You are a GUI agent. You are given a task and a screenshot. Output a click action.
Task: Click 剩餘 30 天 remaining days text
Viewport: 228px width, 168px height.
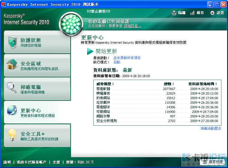[86, 162]
